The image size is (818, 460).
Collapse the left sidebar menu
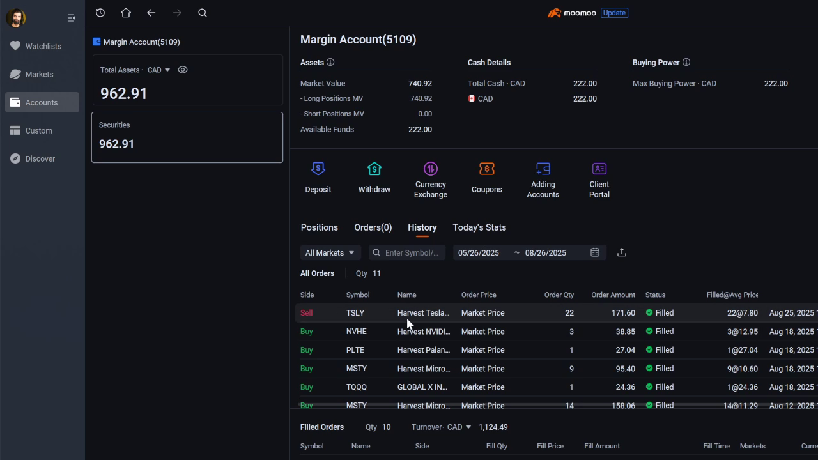pos(72,18)
